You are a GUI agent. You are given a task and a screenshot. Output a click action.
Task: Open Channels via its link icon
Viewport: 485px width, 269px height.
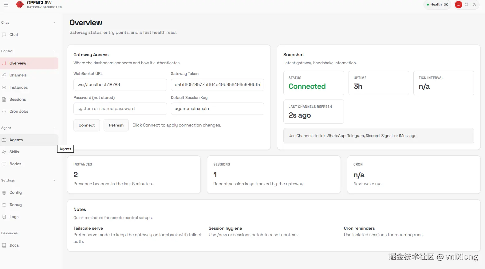4,75
